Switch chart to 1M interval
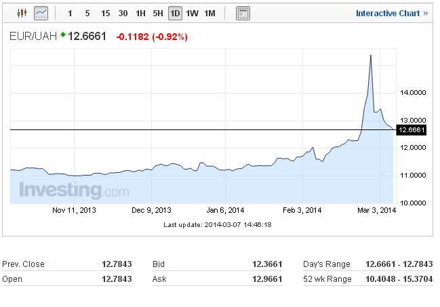Screen dimensions: 440x307 (x=210, y=13)
